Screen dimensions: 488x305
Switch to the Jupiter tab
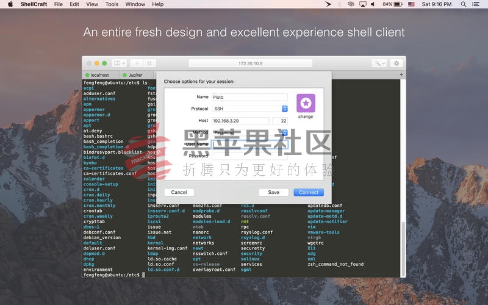[136, 75]
